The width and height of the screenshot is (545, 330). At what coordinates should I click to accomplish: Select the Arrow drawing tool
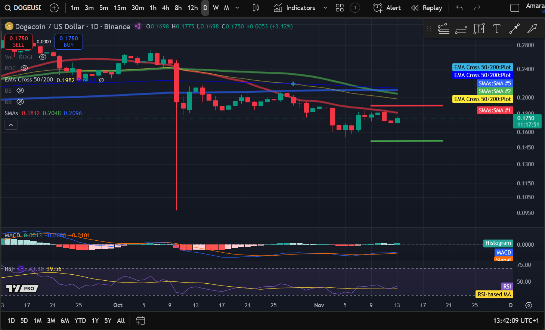(x=532, y=28)
